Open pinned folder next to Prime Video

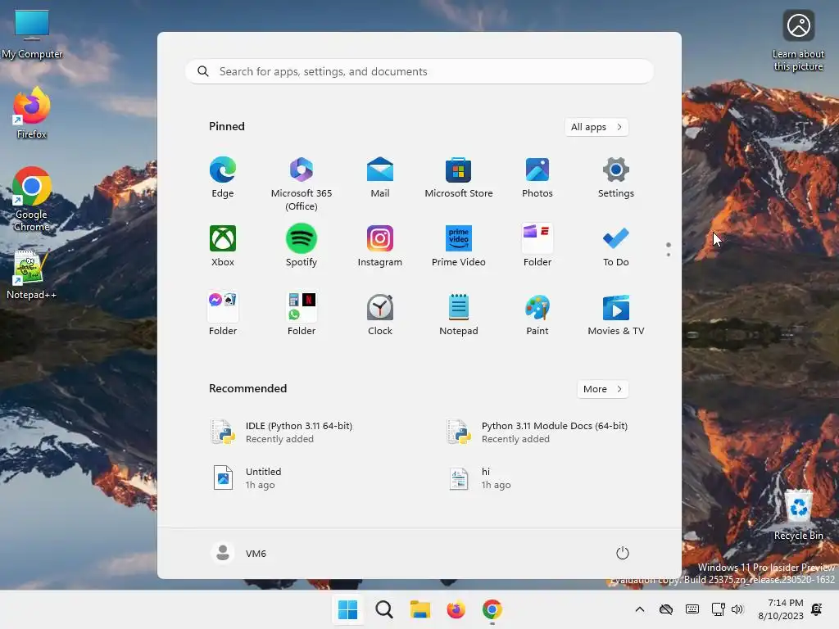tap(537, 247)
